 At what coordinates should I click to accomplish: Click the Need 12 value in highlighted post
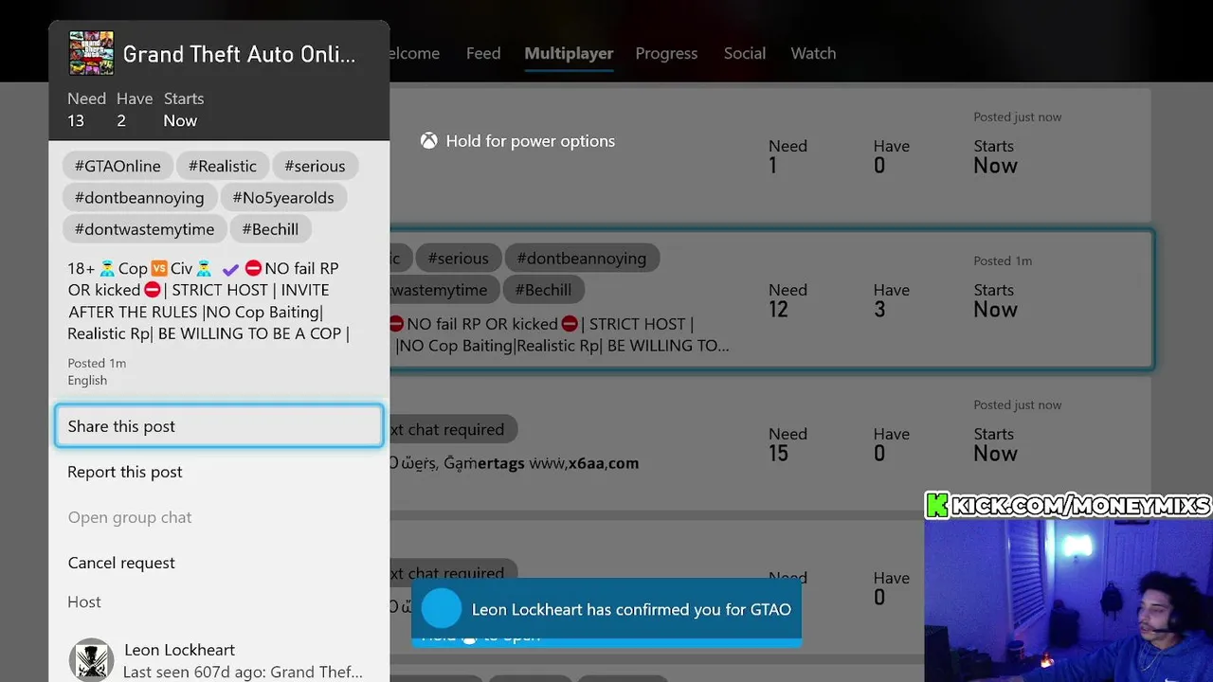(778, 310)
